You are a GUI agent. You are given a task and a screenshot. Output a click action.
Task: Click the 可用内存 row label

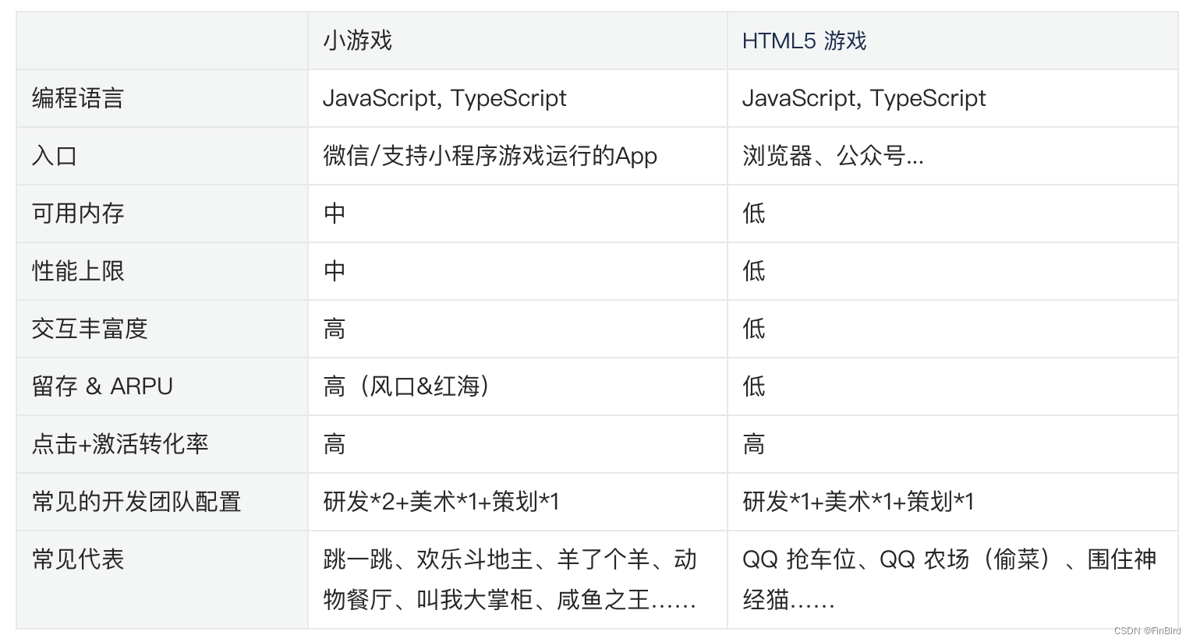(78, 213)
